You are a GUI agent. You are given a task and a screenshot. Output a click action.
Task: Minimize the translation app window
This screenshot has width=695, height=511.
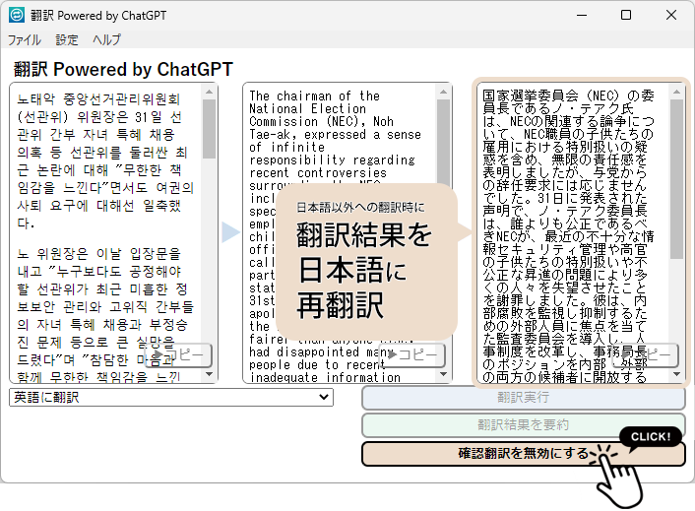coord(582,15)
